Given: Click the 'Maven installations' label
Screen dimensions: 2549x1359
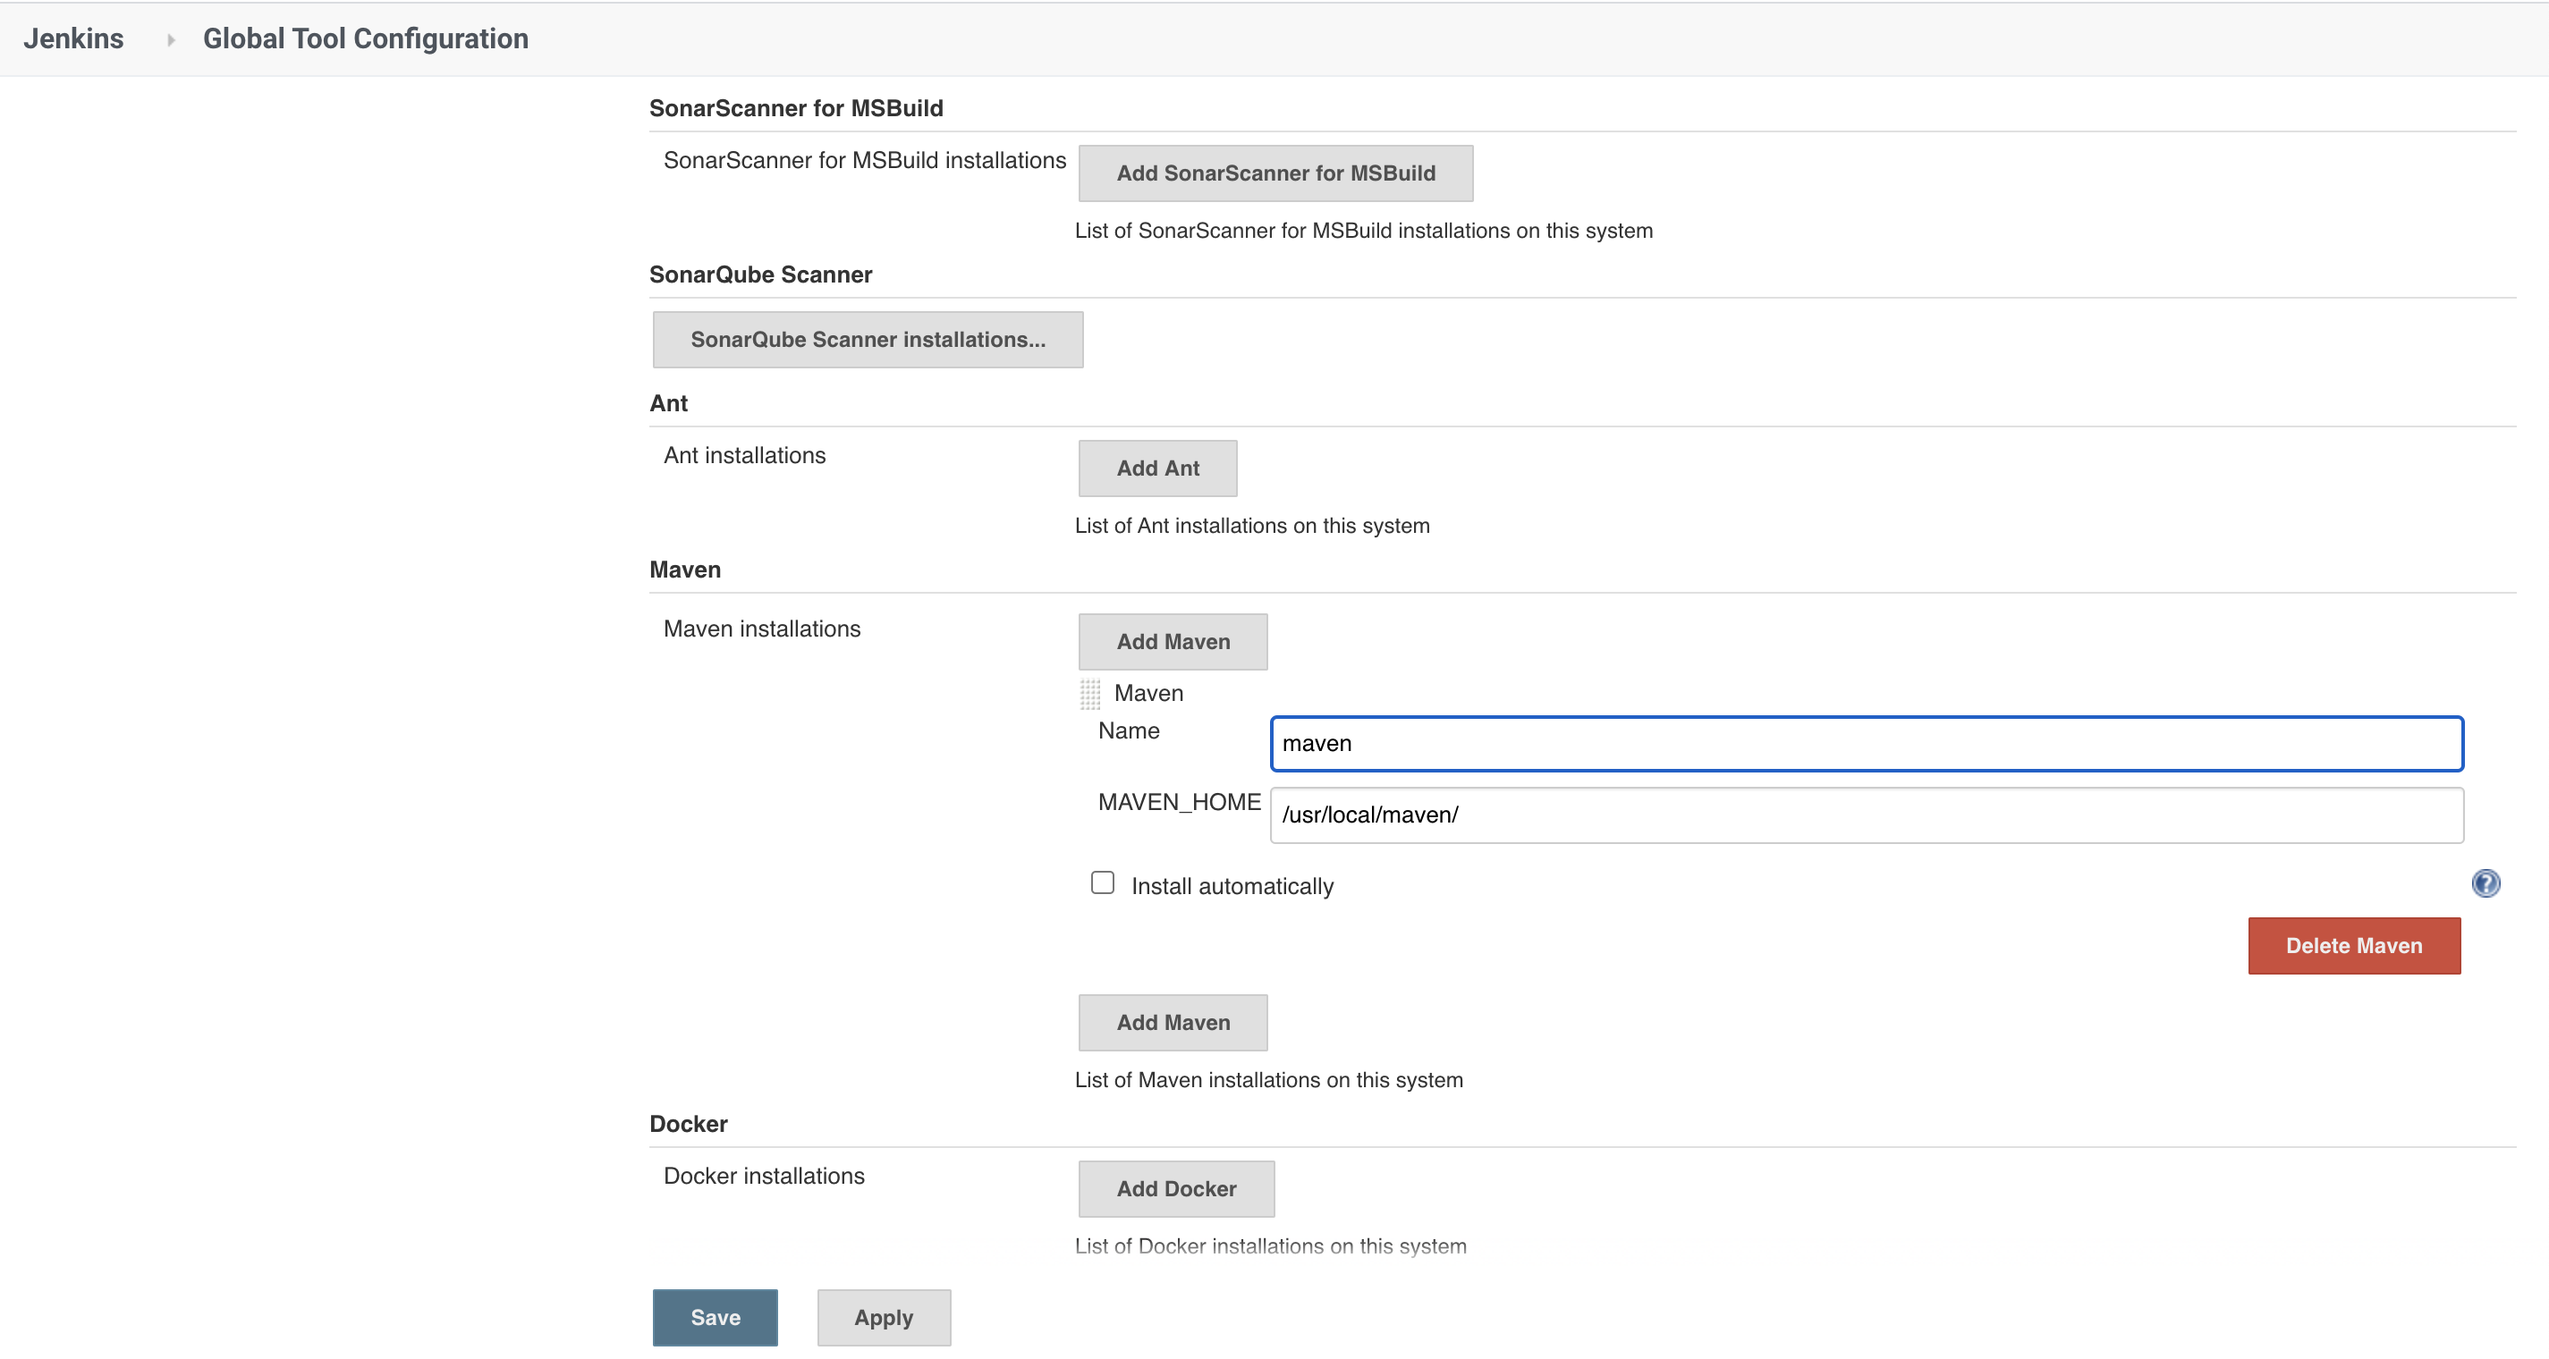Looking at the screenshot, I should point(762,628).
